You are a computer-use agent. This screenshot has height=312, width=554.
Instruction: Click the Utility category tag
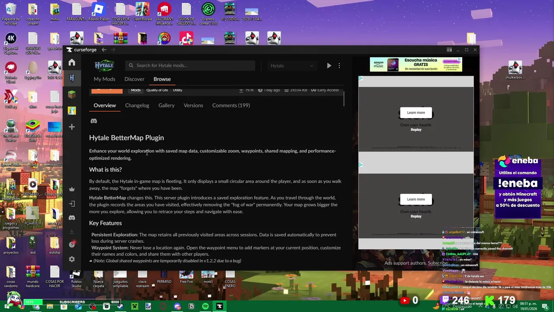(x=177, y=90)
